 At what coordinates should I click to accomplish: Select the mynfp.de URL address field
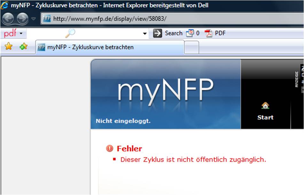(160, 19)
